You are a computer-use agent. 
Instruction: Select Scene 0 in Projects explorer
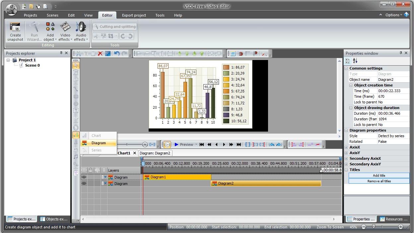32,65
